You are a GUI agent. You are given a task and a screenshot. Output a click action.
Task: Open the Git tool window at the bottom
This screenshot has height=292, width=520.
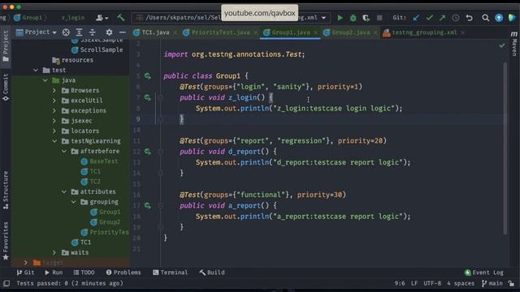tap(25, 273)
